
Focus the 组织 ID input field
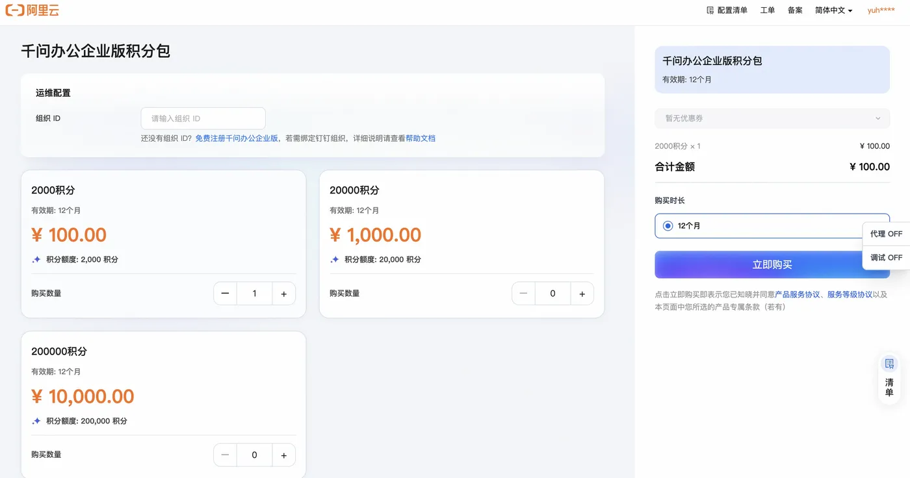(x=203, y=118)
